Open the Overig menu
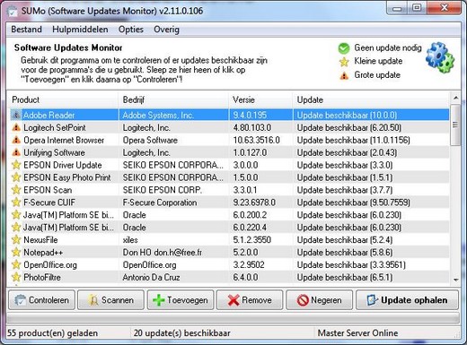This screenshot has height=345, width=467. (166, 30)
